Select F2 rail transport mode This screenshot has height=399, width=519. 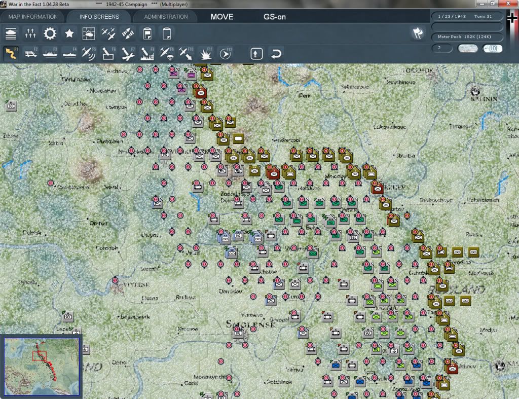31,53
